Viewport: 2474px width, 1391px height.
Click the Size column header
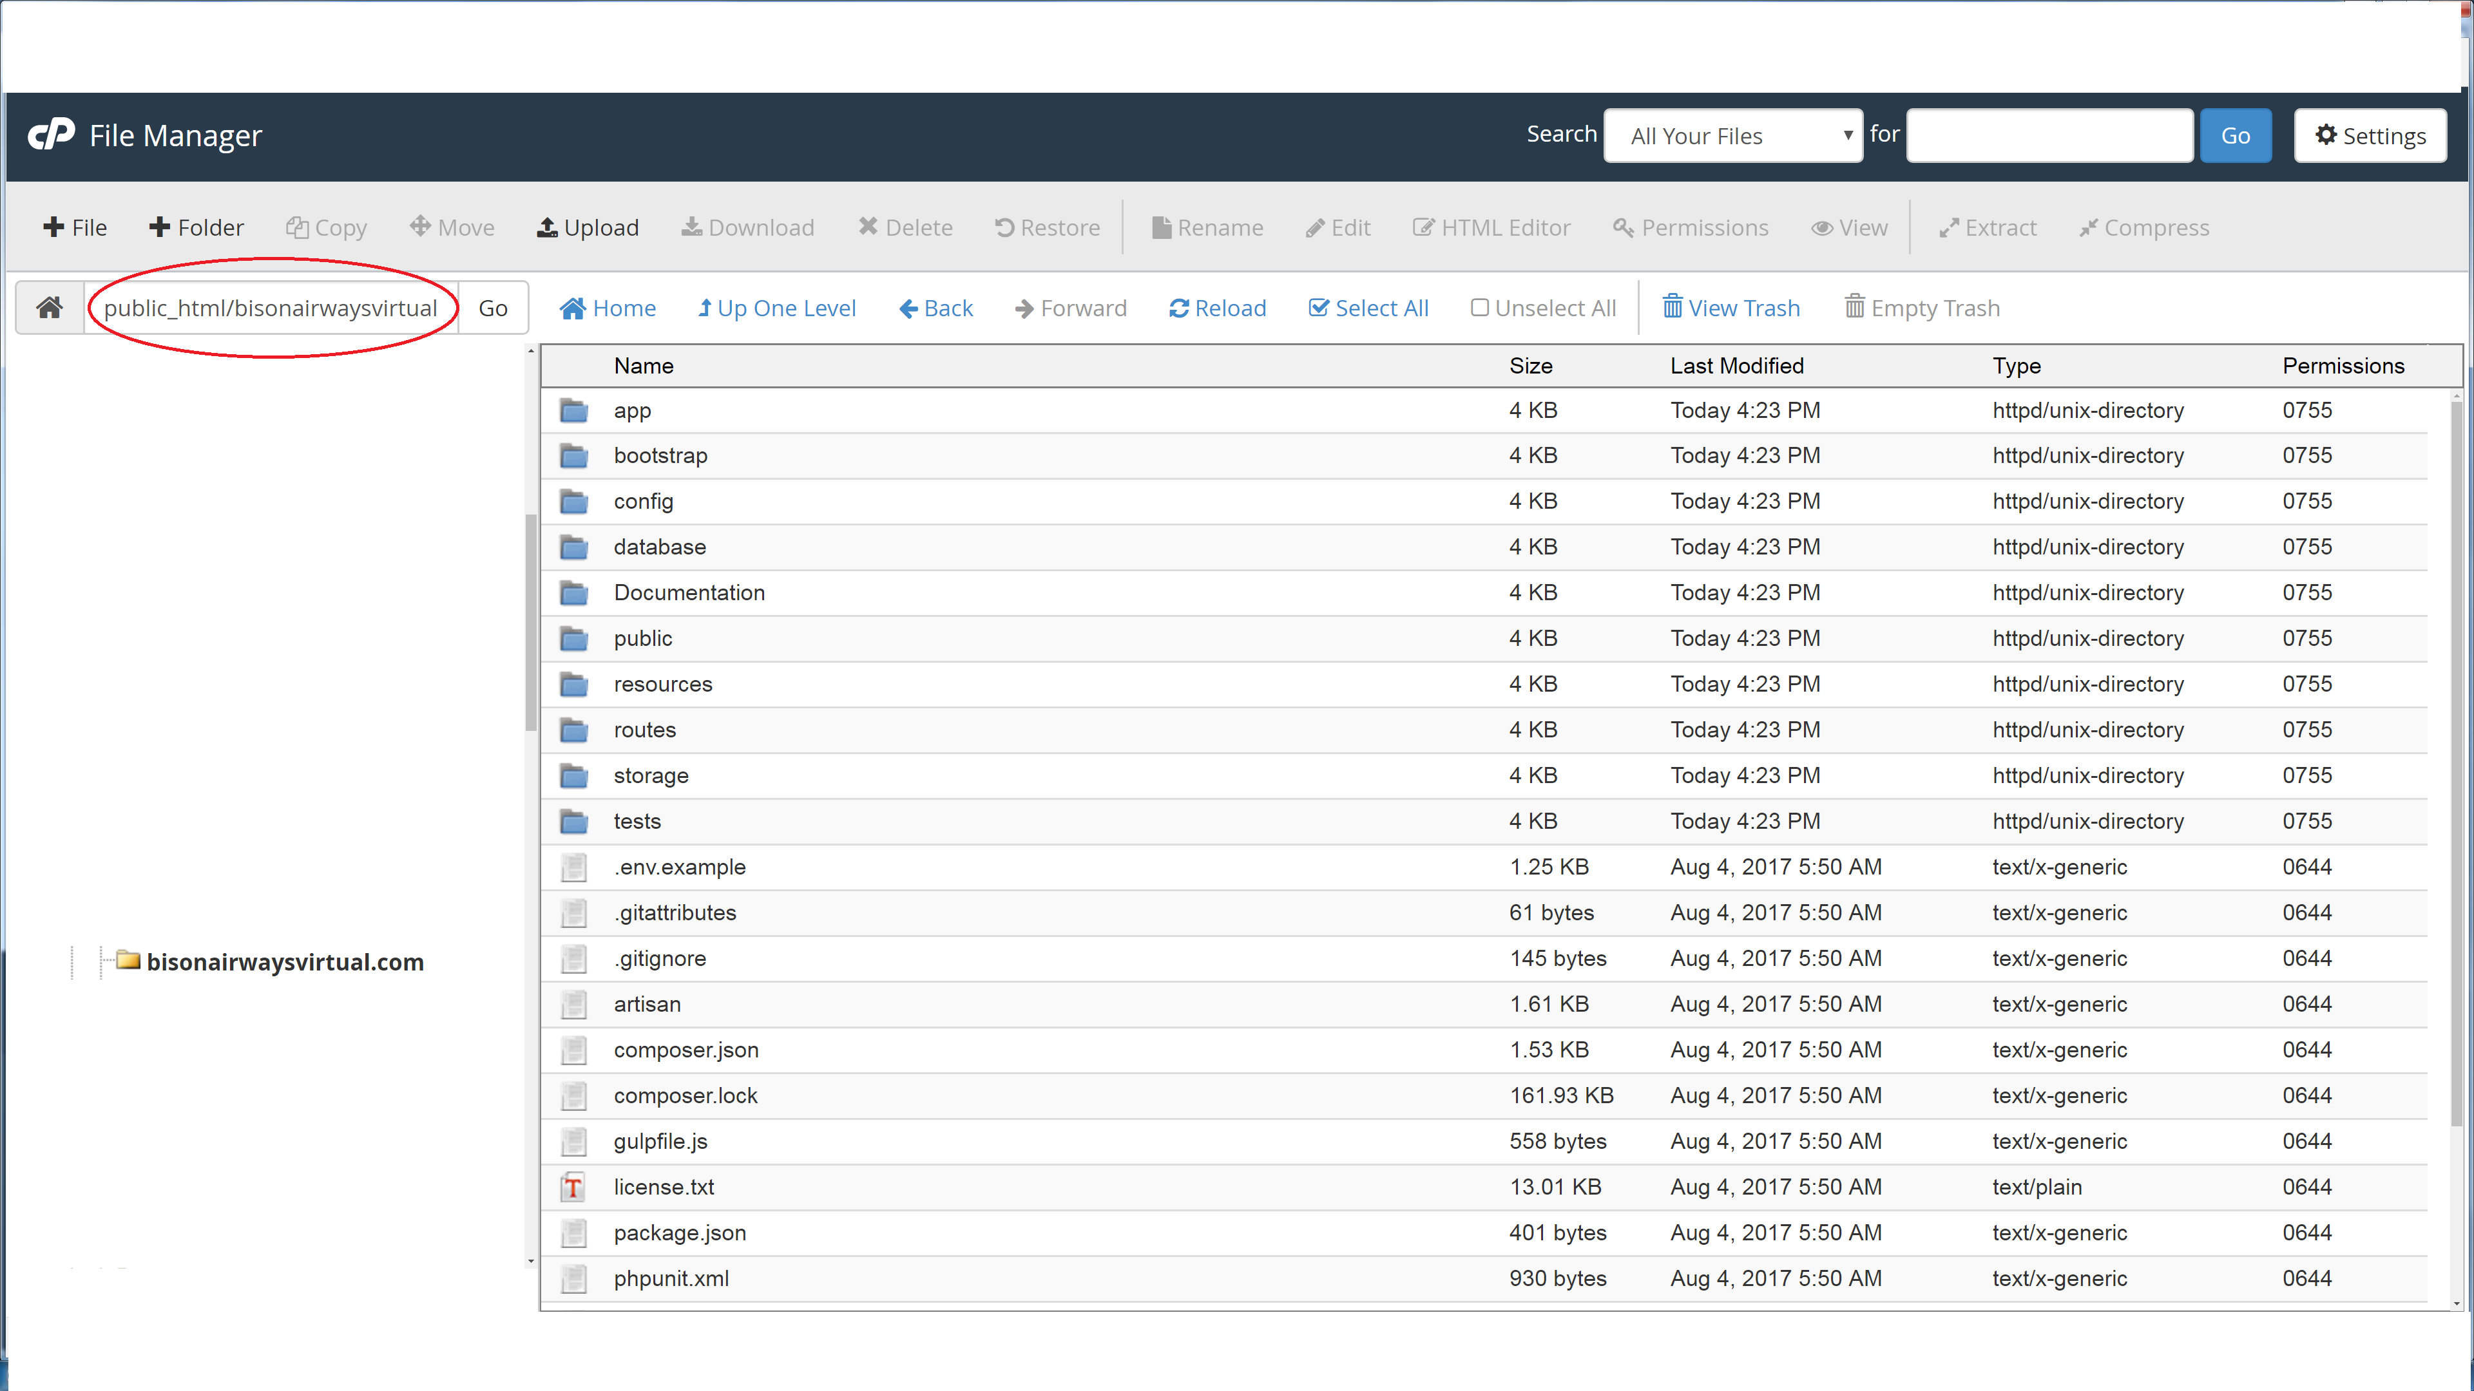pos(1530,366)
